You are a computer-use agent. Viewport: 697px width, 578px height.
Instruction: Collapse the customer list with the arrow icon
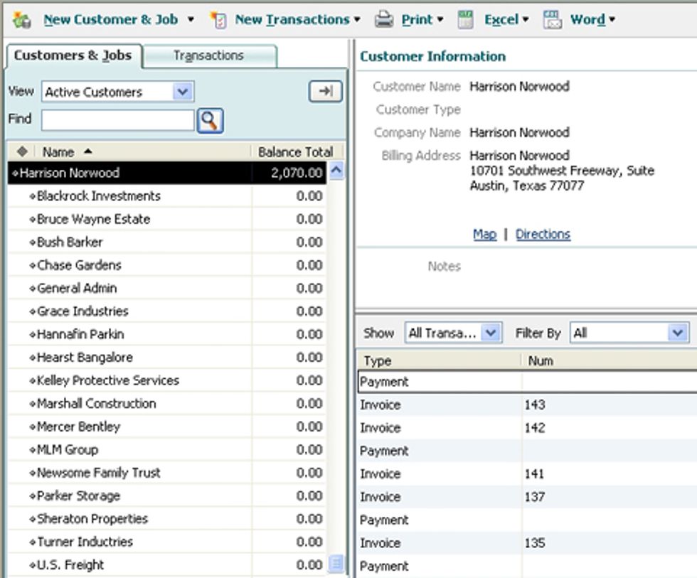[x=324, y=91]
